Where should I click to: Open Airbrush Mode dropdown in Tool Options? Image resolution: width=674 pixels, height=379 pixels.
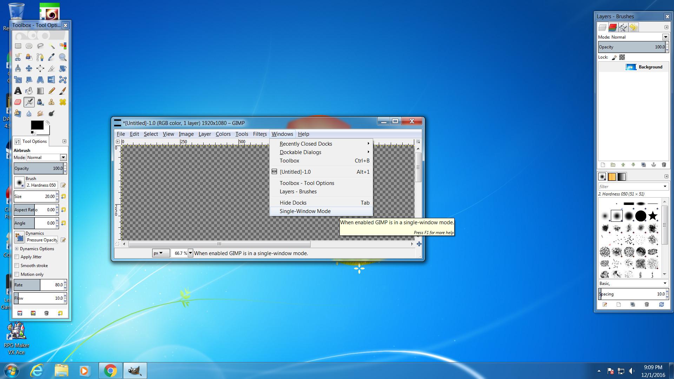(x=63, y=158)
